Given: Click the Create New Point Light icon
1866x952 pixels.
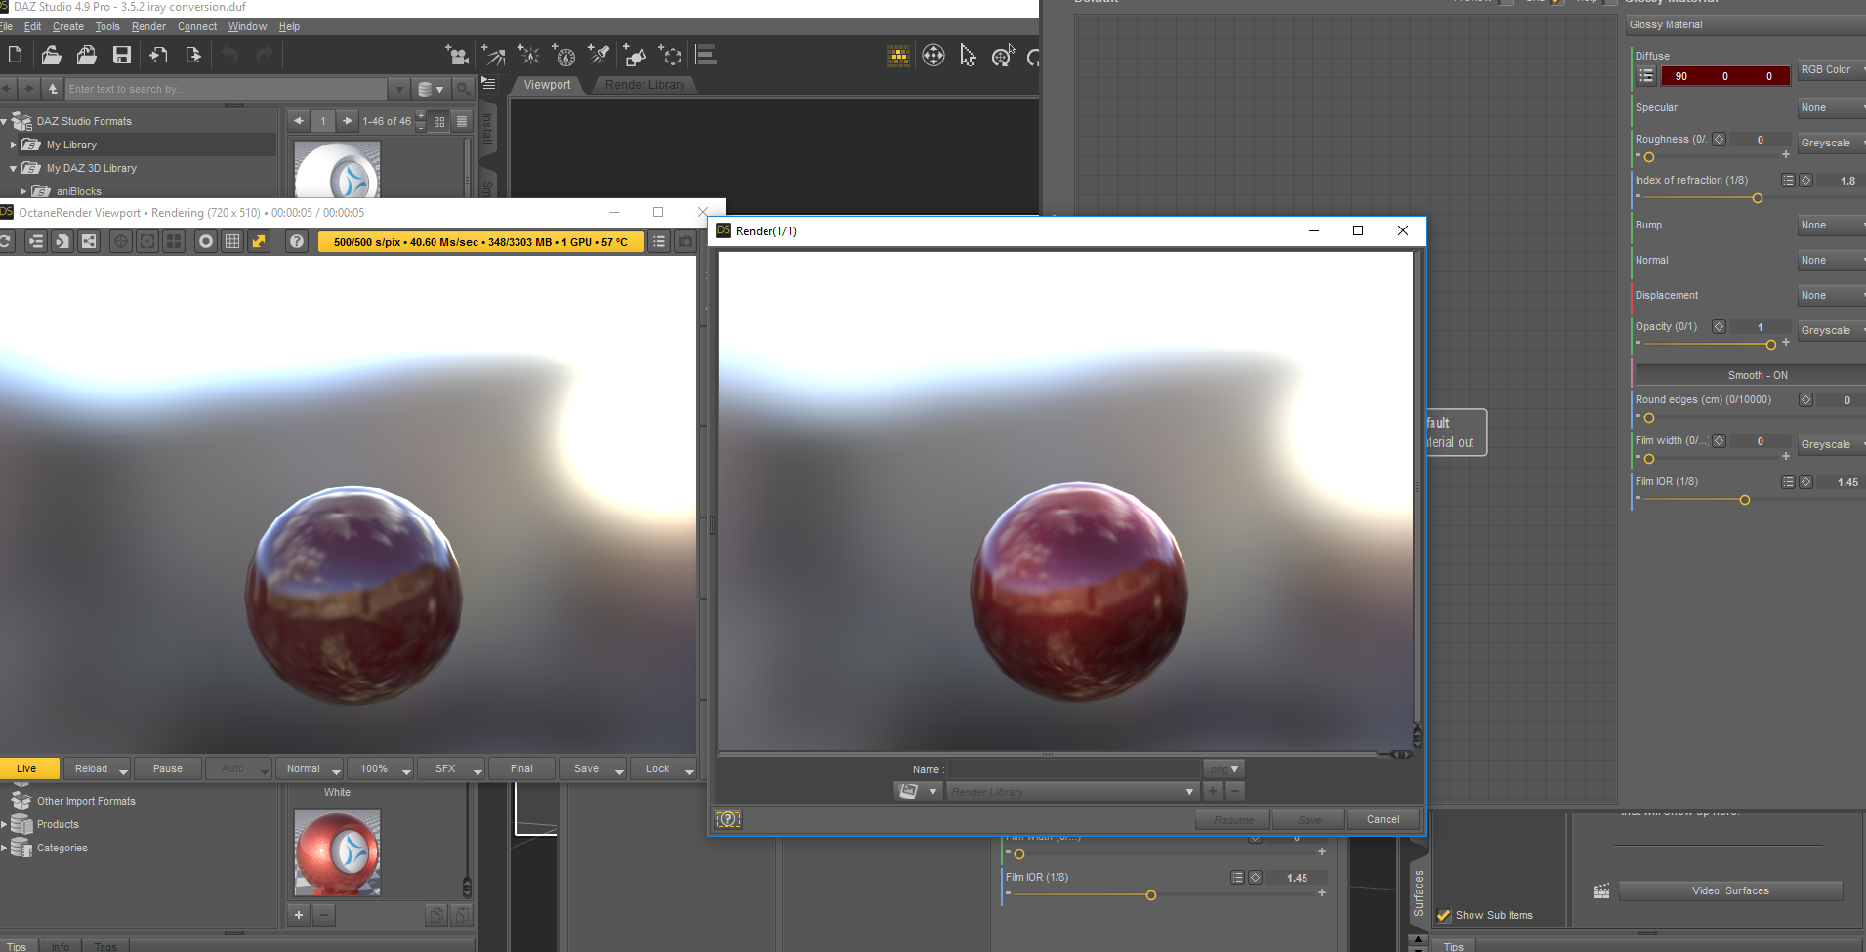Looking at the screenshot, I should point(528,55).
